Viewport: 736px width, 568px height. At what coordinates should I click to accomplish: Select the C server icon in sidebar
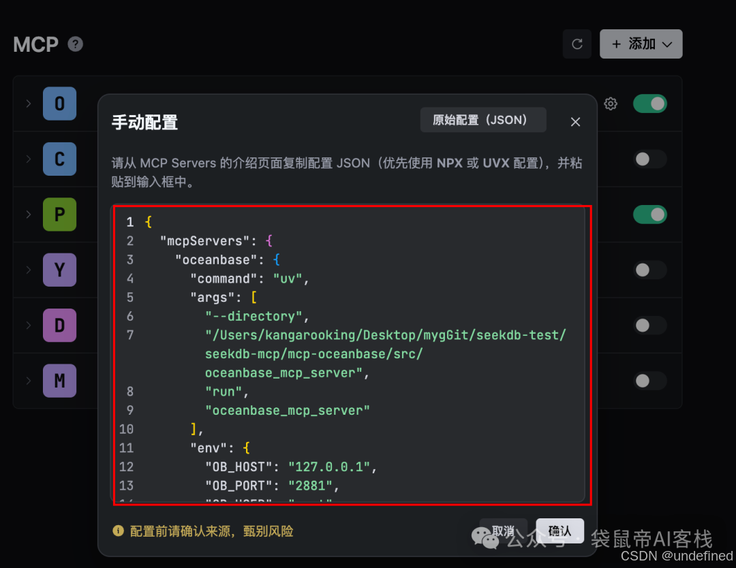(59, 159)
